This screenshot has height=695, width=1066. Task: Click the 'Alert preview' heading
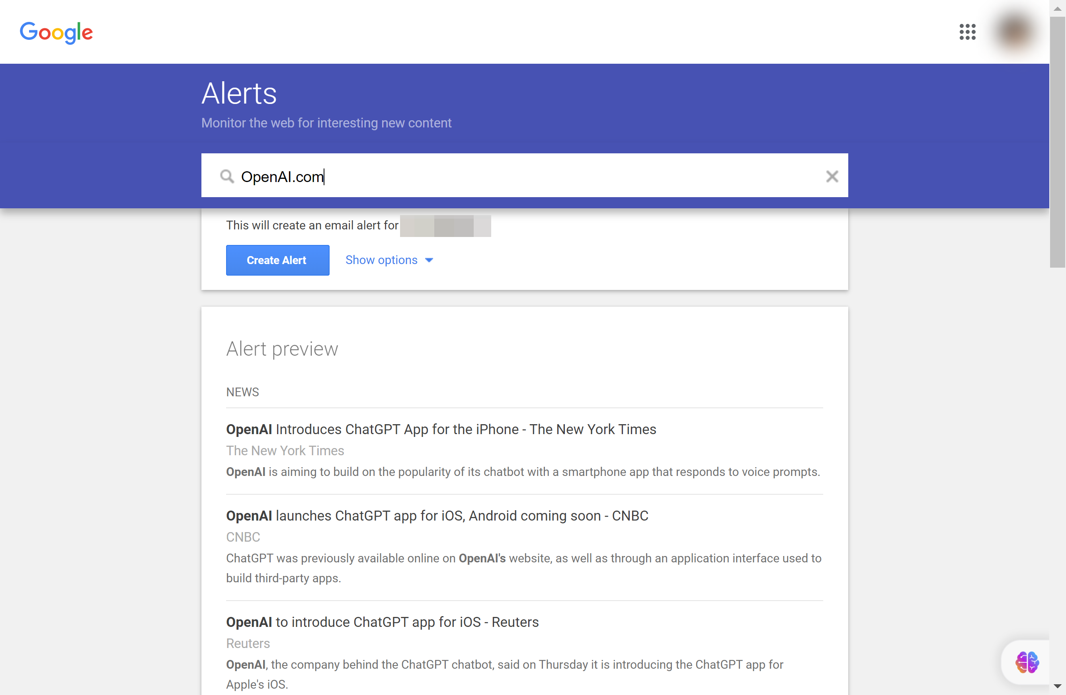click(282, 348)
